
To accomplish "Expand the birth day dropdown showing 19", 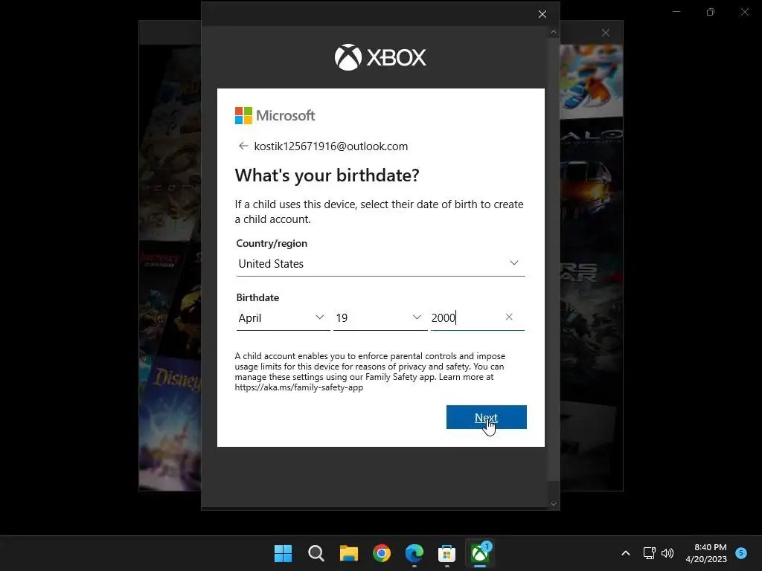I will (x=380, y=318).
